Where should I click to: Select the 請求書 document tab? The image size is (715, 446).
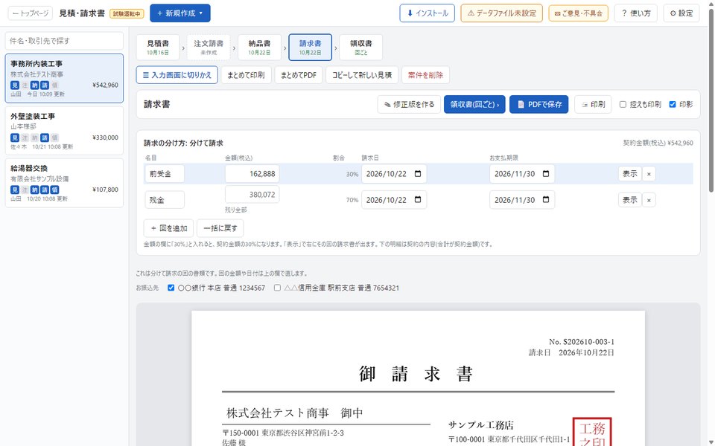(x=310, y=47)
